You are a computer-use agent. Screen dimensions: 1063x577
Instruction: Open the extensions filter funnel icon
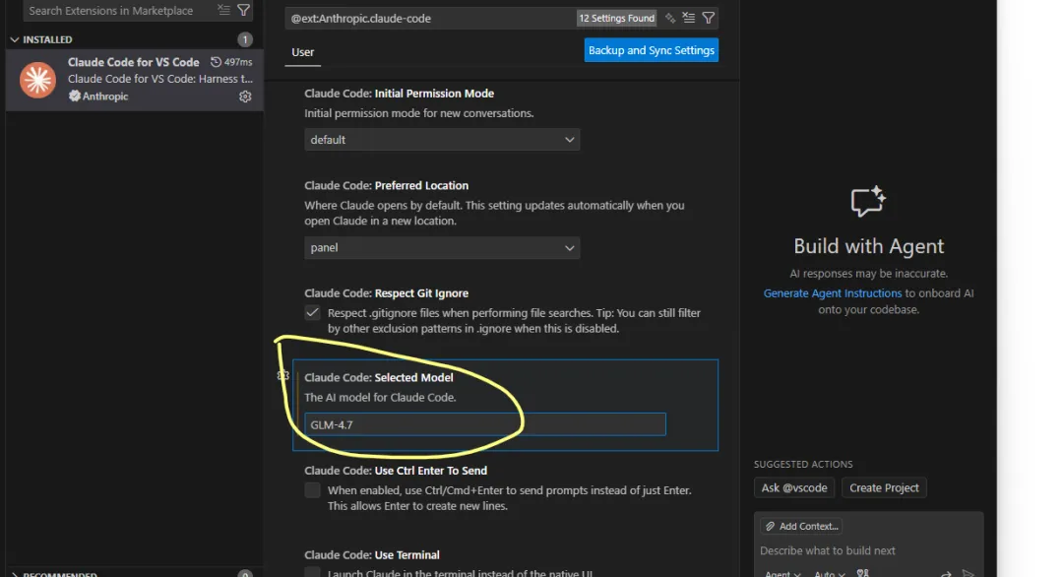(243, 10)
